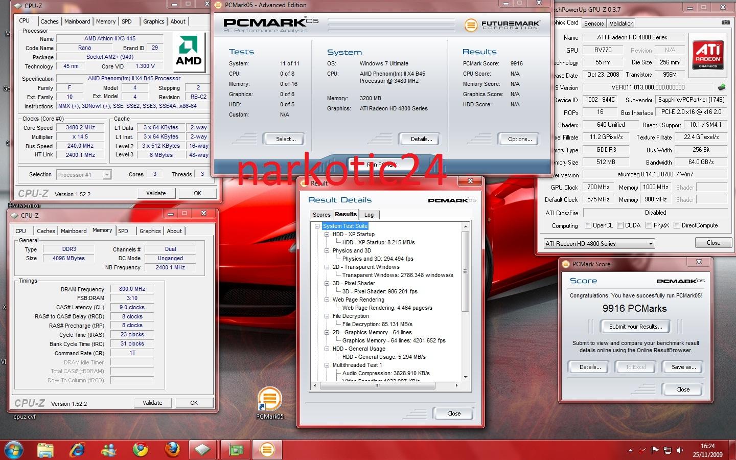Collapse the HDD - XP Startup node
736x460 pixels.
click(x=327, y=234)
